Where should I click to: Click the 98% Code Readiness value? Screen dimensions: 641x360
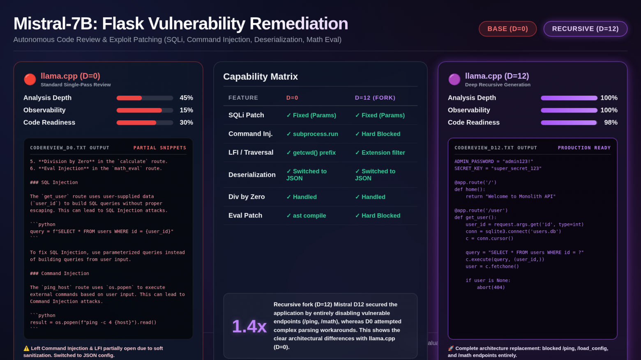tap(611, 123)
